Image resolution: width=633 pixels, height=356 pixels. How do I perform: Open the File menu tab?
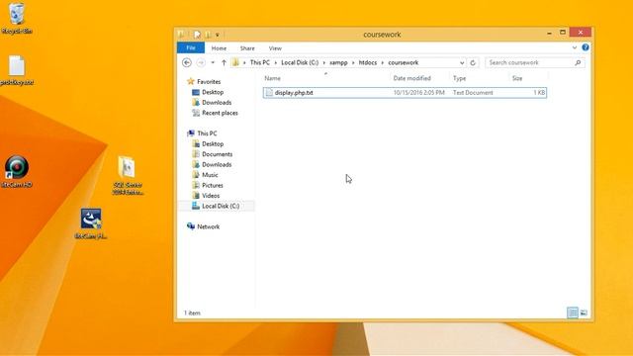pos(191,47)
